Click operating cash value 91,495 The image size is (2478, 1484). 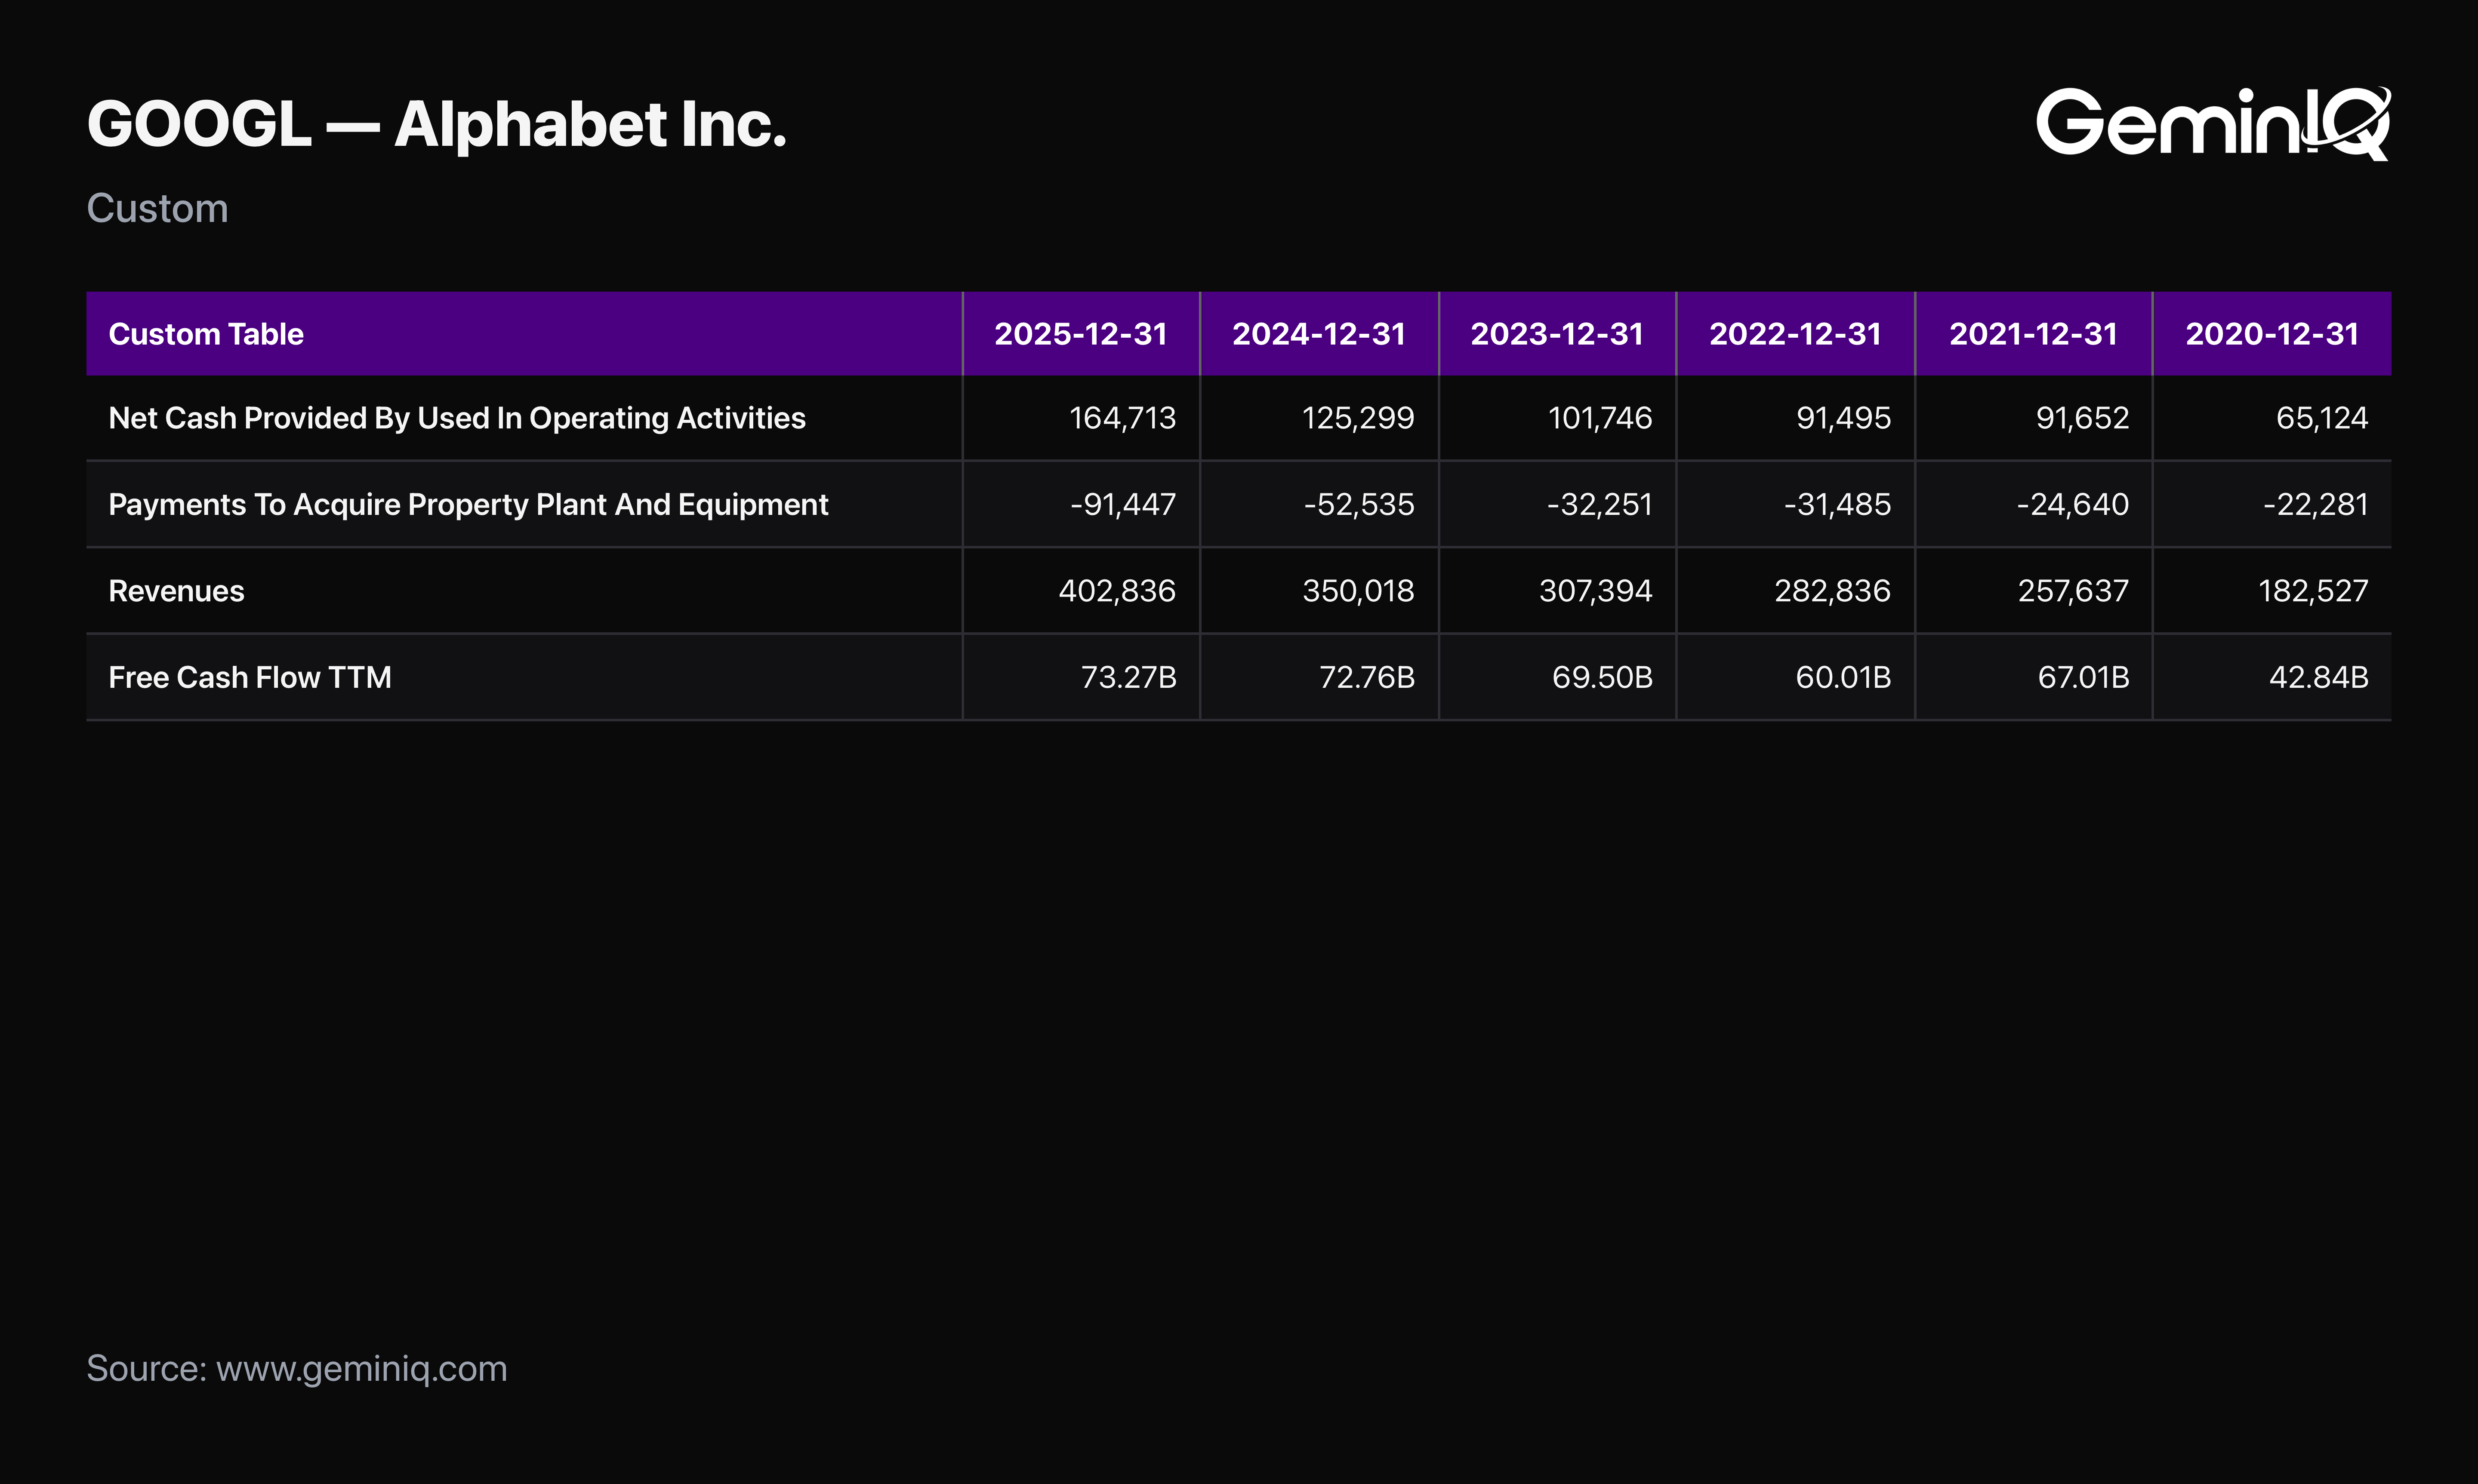tap(1843, 418)
